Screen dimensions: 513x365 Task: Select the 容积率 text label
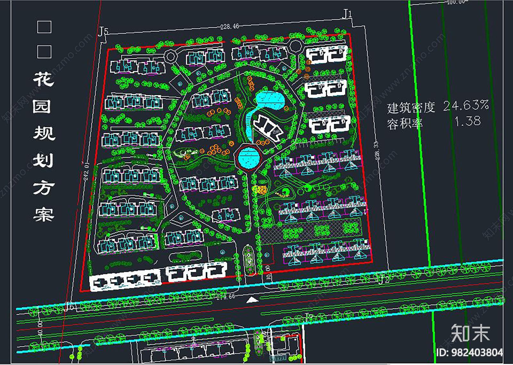pyautogui.click(x=405, y=123)
